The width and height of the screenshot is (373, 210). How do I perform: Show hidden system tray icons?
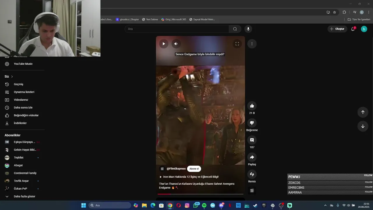pos(325,205)
